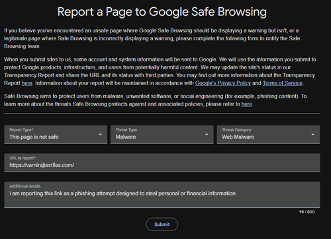Click the Report a Page heading
Viewport: 331px width, 239px height.
coord(162,12)
